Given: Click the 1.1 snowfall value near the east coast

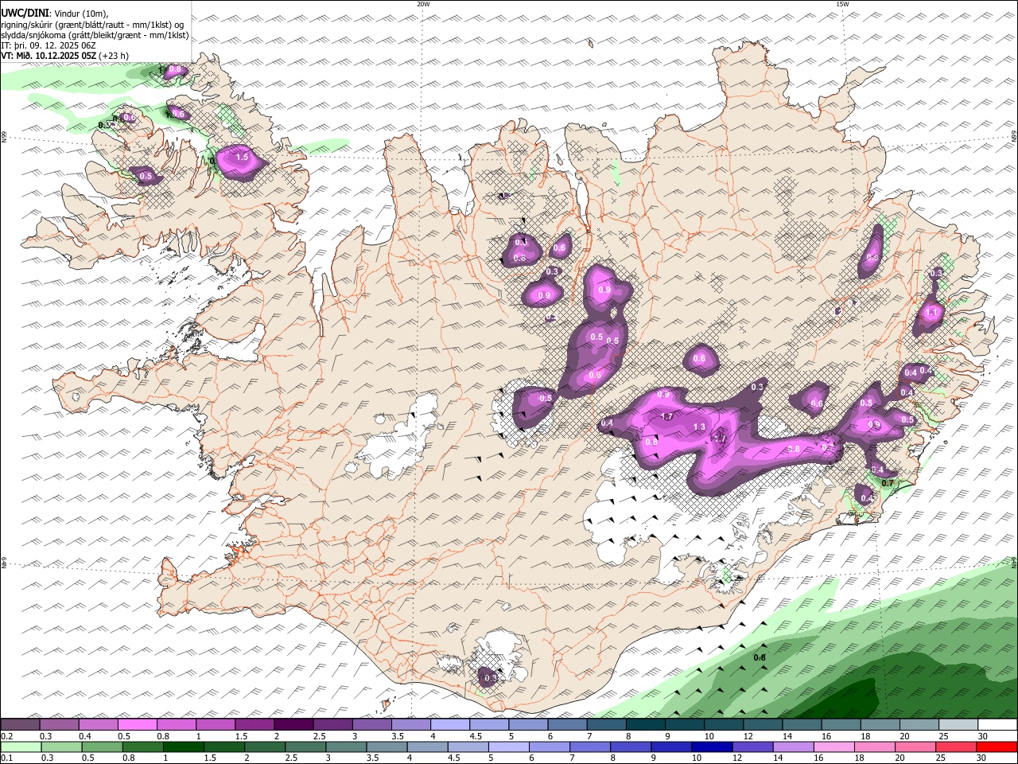Looking at the screenshot, I should click(x=931, y=313).
